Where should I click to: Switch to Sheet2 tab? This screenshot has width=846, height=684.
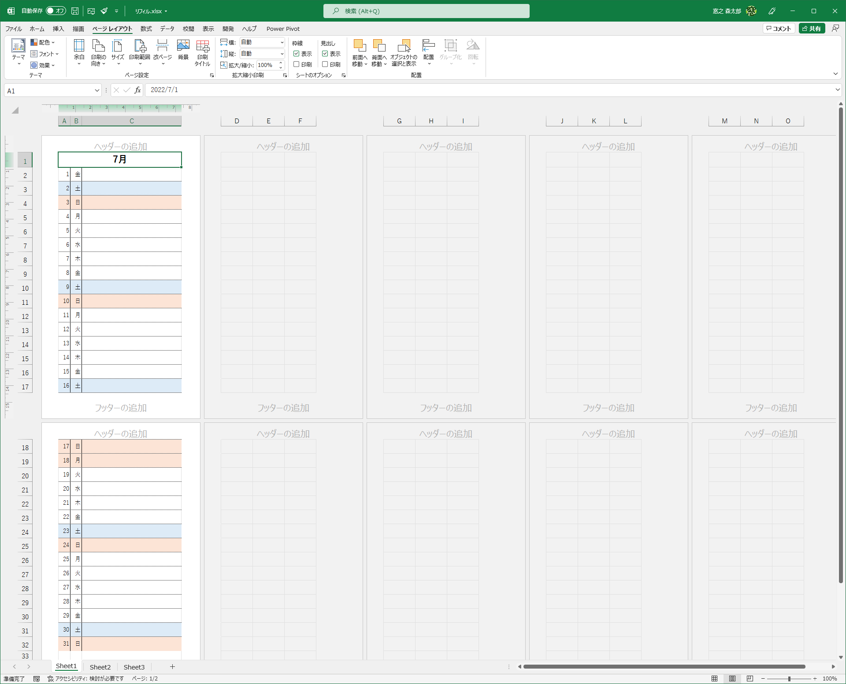[100, 667]
